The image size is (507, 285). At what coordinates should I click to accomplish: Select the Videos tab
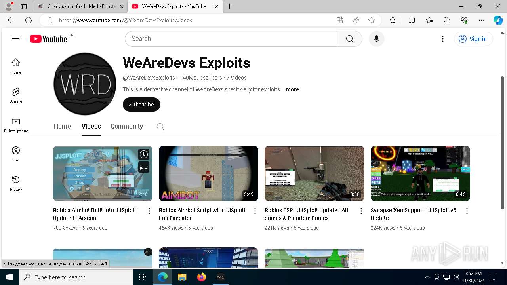(x=91, y=126)
